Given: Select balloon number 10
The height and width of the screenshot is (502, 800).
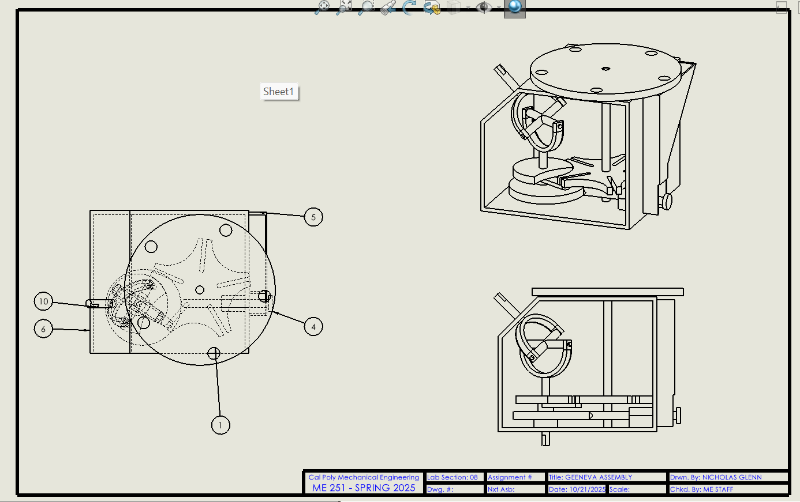Looking at the screenshot, I should pos(43,301).
